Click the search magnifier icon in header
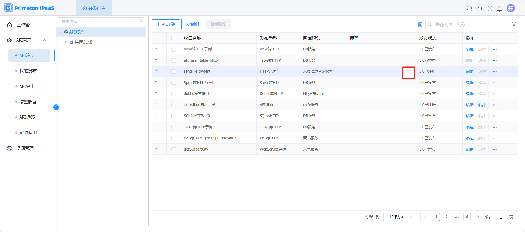The width and height of the screenshot is (525, 232). (469, 9)
